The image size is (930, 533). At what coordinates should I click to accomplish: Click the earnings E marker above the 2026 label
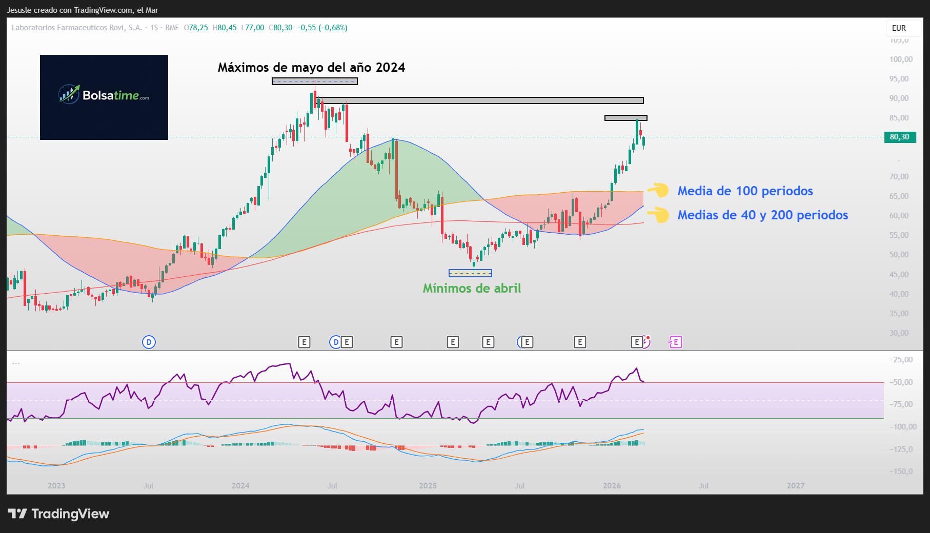click(x=636, y=341)
